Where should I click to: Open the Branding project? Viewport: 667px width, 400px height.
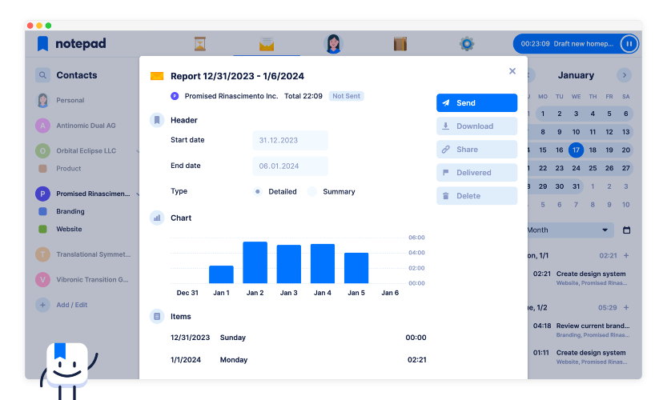70,211
